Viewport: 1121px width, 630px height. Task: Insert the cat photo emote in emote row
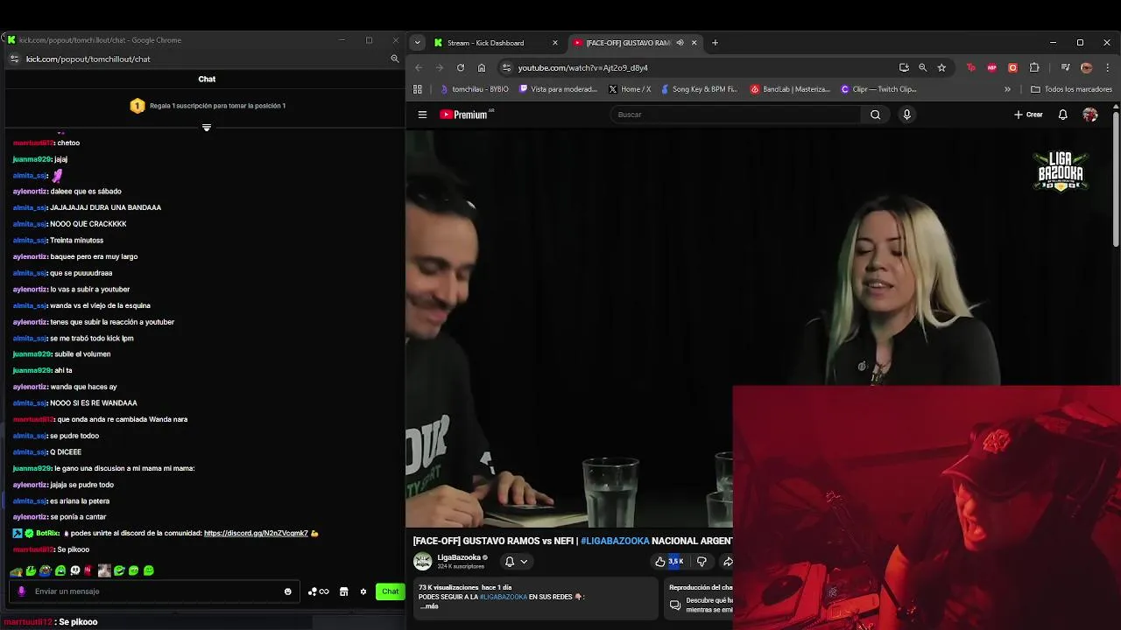pyautogui.click(x=104, y=570)
